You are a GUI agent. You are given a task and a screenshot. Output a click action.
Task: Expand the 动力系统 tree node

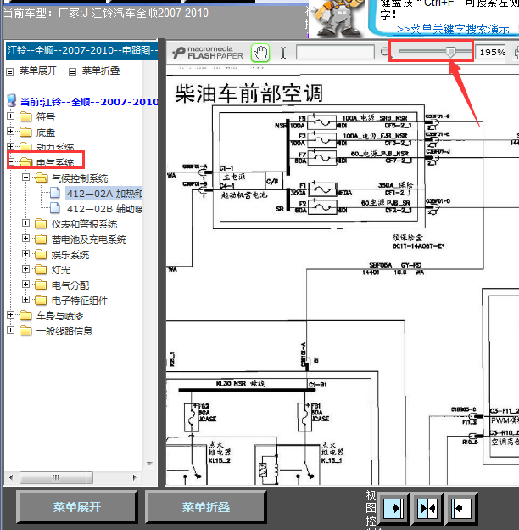pos(10,146)
